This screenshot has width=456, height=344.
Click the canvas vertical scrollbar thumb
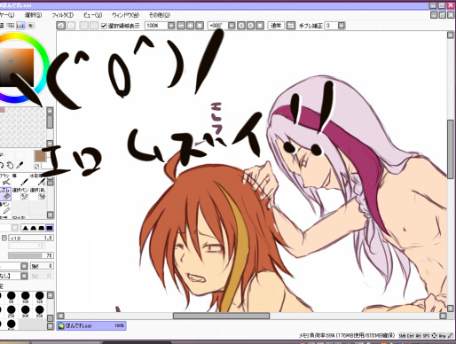[x=451, y=149]
